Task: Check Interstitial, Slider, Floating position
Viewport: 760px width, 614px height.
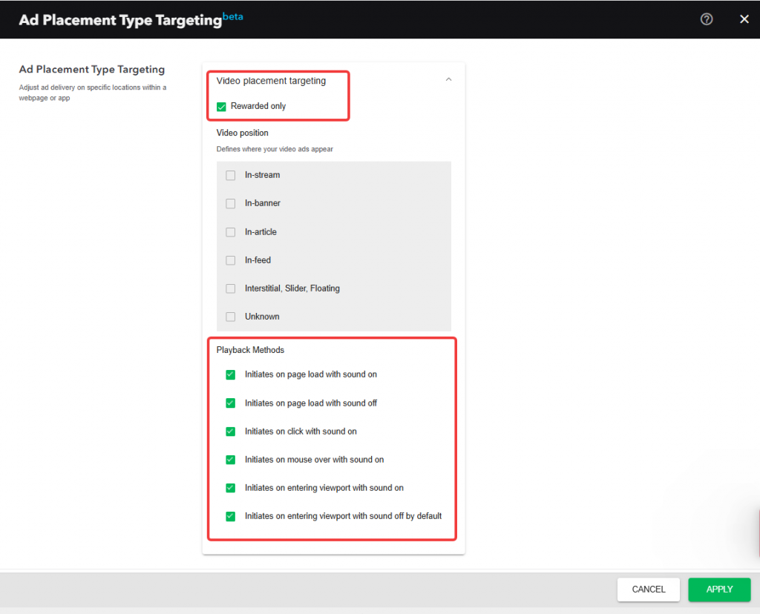Action: tap(231, 288)
